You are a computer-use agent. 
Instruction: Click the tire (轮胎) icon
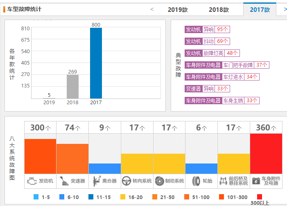click(x=196, y=181)
